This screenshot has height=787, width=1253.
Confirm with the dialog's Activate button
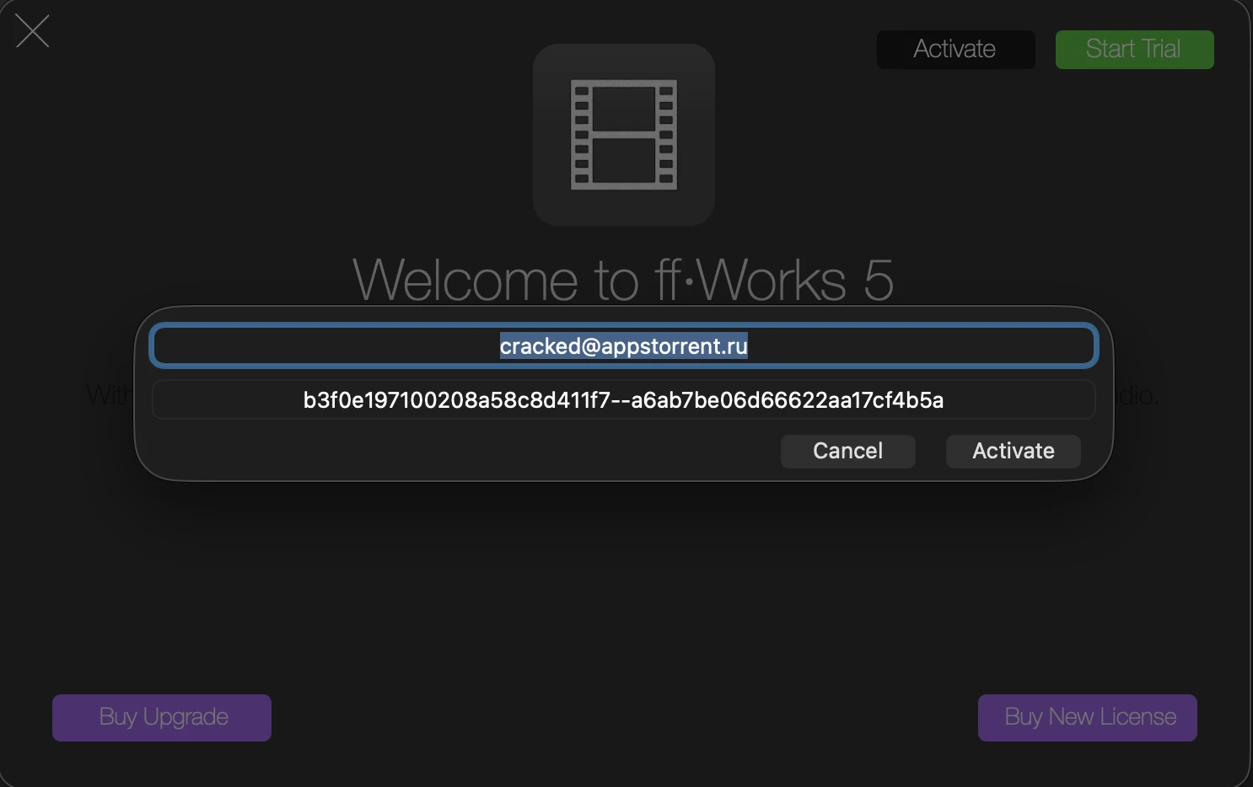click(x=1014, y=451)
